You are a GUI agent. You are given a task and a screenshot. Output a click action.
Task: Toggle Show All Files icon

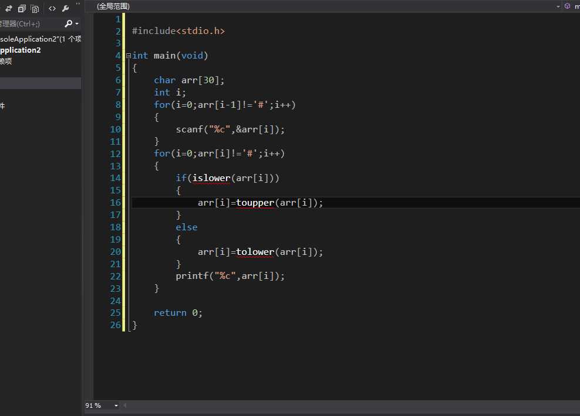(x=35, y=8)
